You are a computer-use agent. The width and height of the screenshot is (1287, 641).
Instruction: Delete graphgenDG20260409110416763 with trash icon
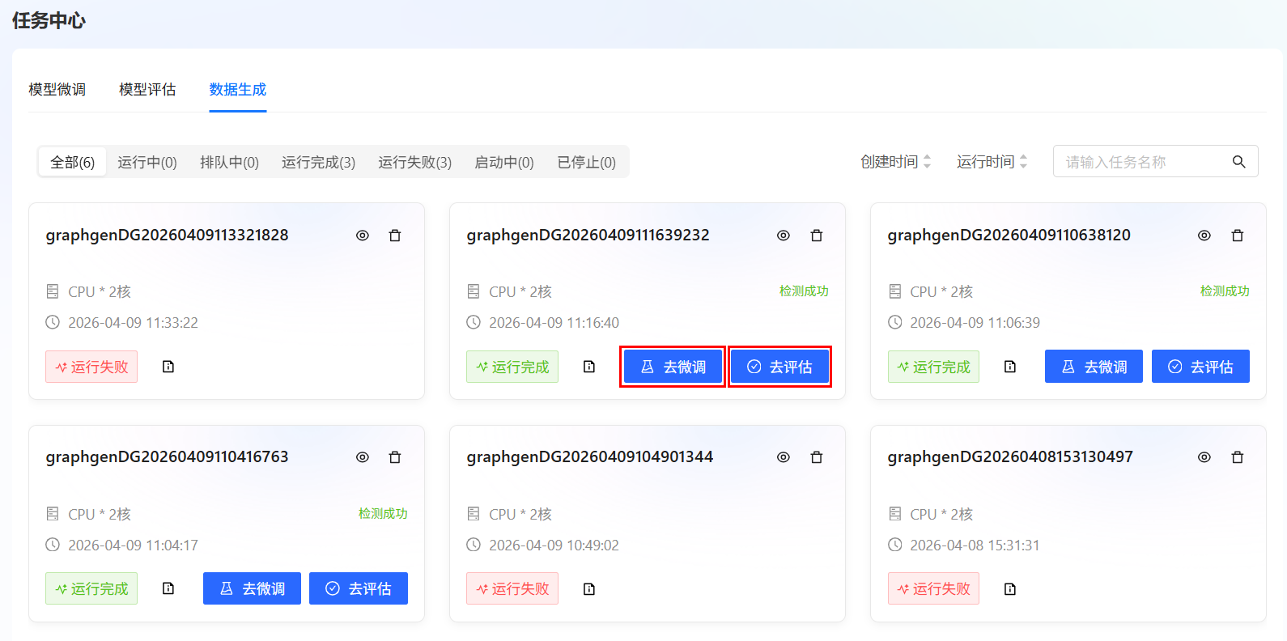coord(395,457)
